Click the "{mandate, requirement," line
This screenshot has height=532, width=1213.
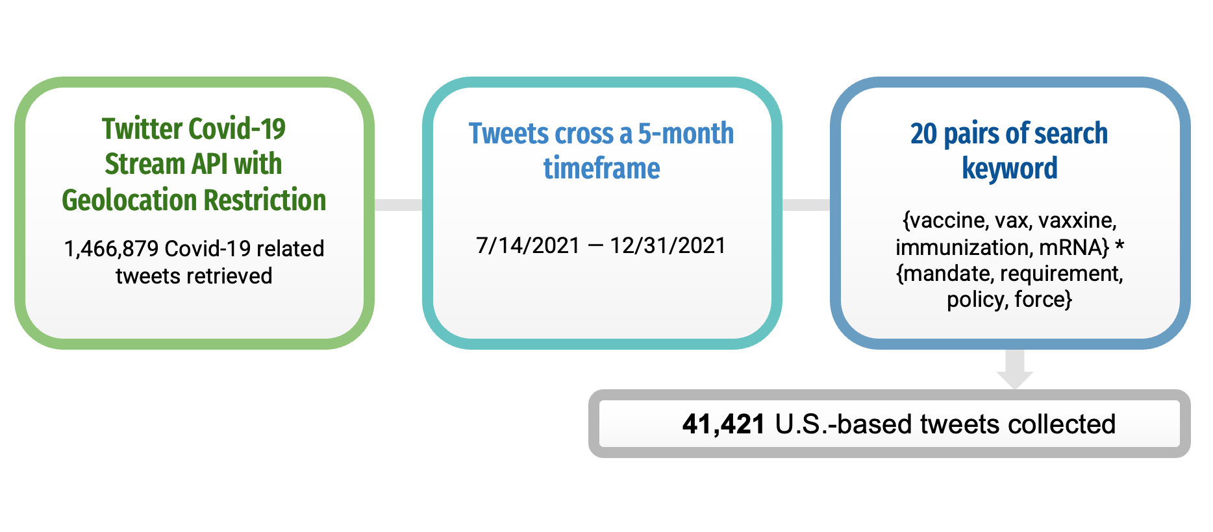click(x=1009, y=273)
